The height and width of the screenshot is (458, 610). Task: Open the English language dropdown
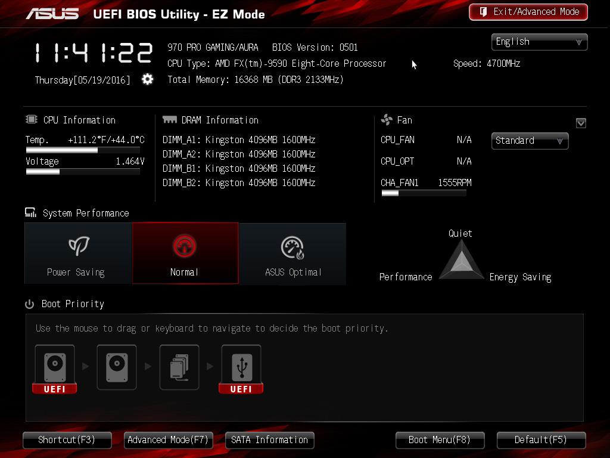[x=540, y=42]
